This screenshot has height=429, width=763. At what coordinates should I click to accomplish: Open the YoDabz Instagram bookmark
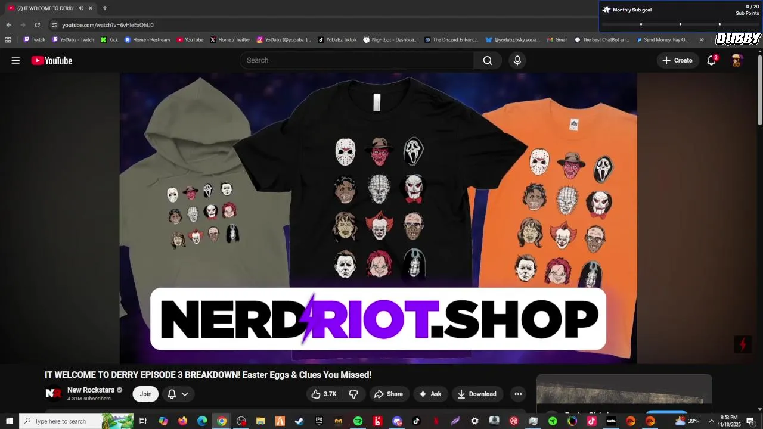[284, 40]
